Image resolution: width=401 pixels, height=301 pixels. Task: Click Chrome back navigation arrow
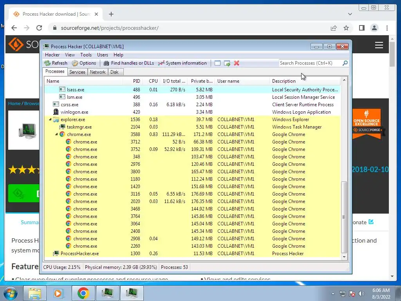[14, 28]
